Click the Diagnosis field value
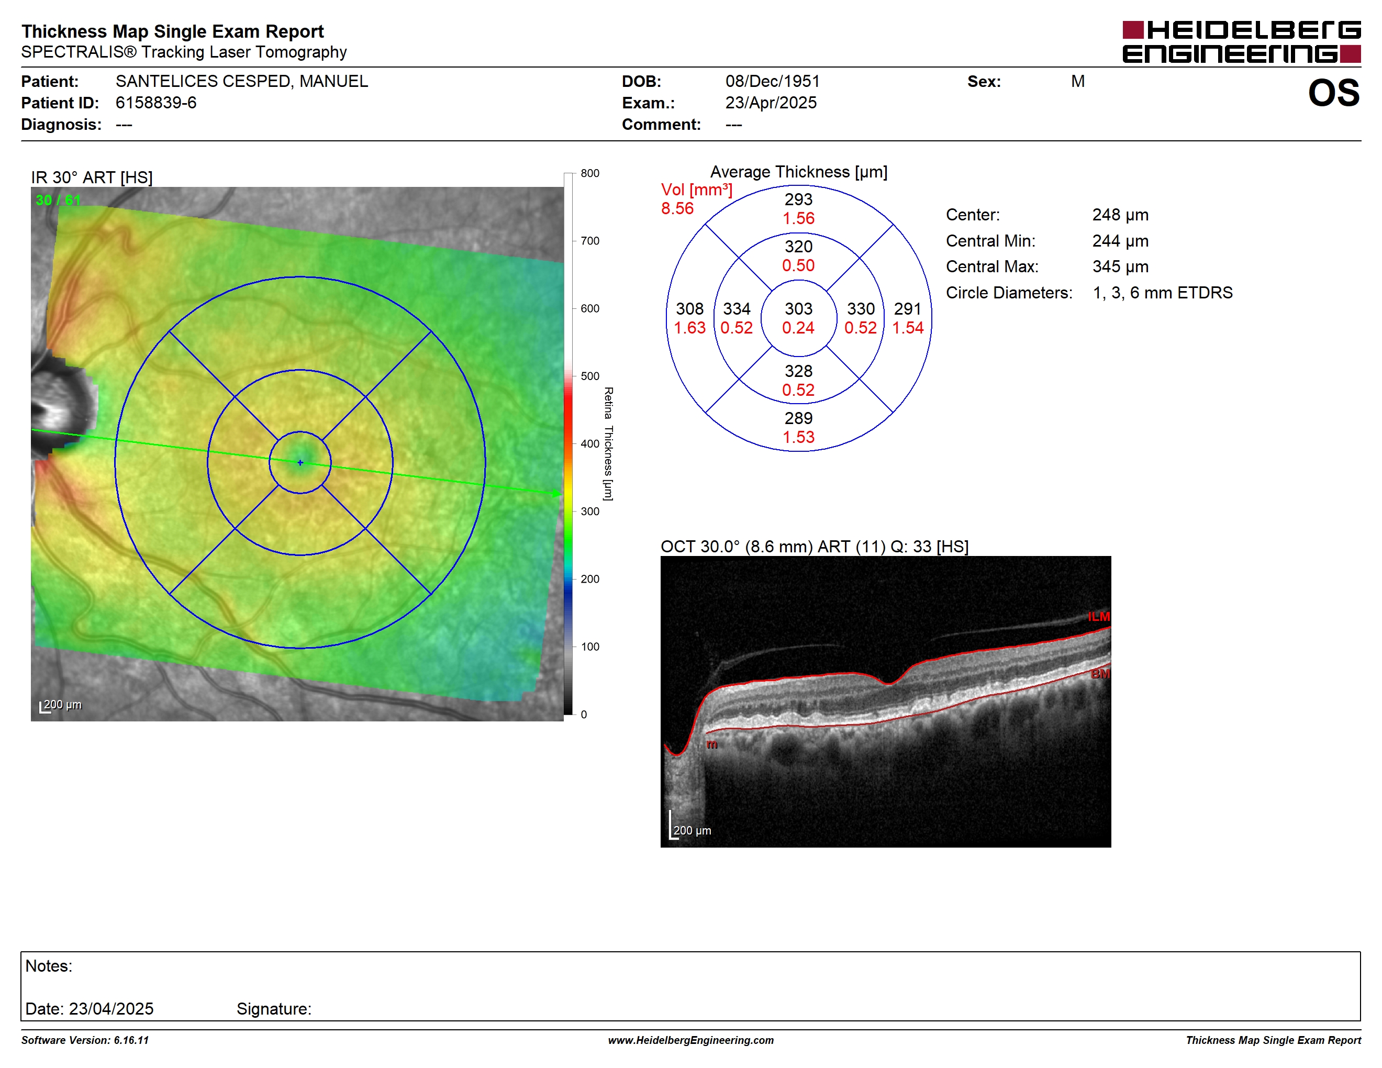 point(124,125)
